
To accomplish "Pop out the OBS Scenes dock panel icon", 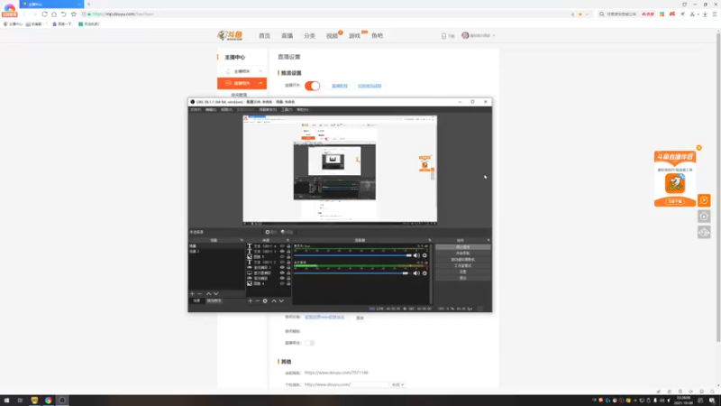I will [242, 240].
